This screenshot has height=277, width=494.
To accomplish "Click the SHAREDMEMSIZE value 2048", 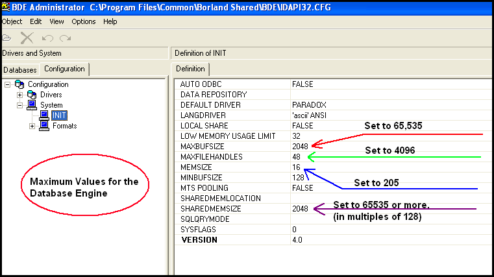I will (301, 208).
